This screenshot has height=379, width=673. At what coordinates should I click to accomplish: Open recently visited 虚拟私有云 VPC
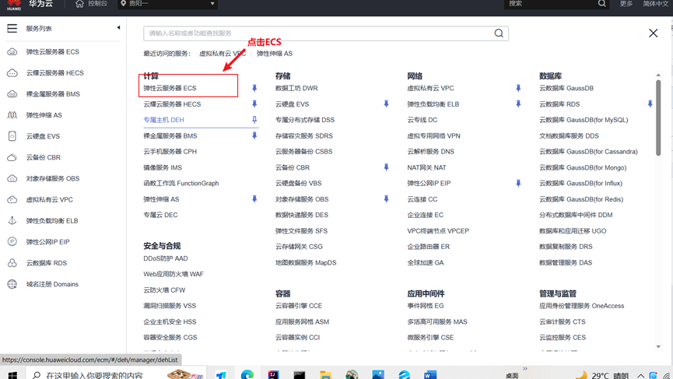(x=223, y=54)
